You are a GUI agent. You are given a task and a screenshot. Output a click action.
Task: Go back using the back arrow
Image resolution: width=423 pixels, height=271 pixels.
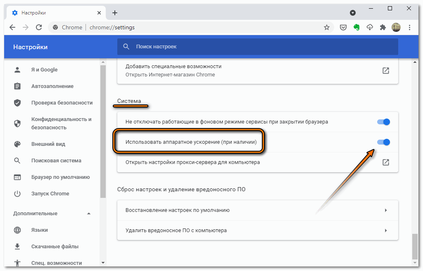[12, 27]
